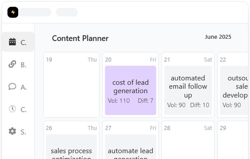Open the sales process optimization card
250x159 pixels.
pos(71,146)
